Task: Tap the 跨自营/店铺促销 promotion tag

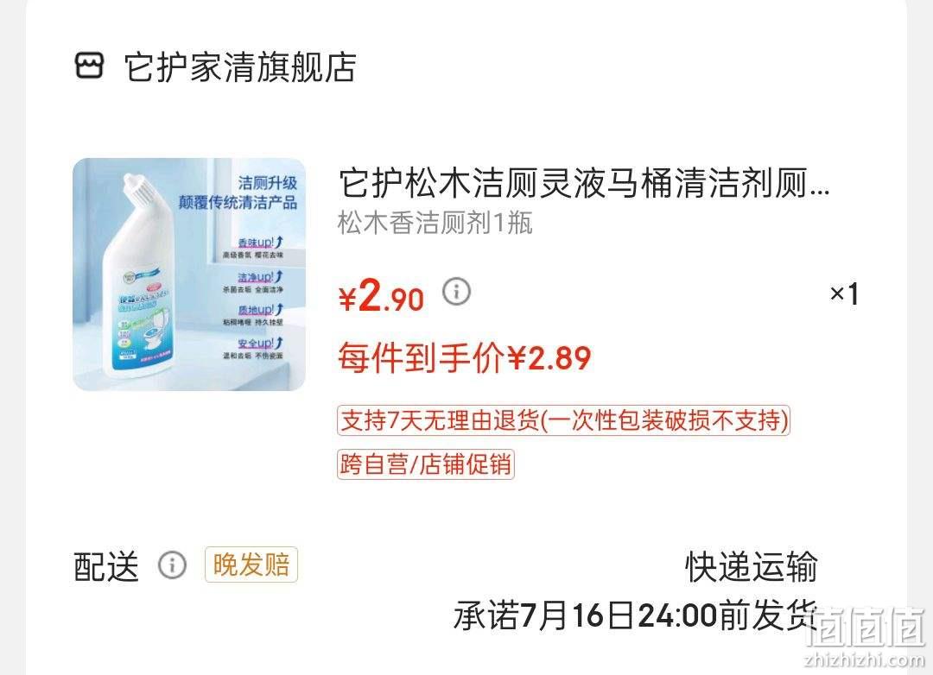Action: click(x=425, y=464)
